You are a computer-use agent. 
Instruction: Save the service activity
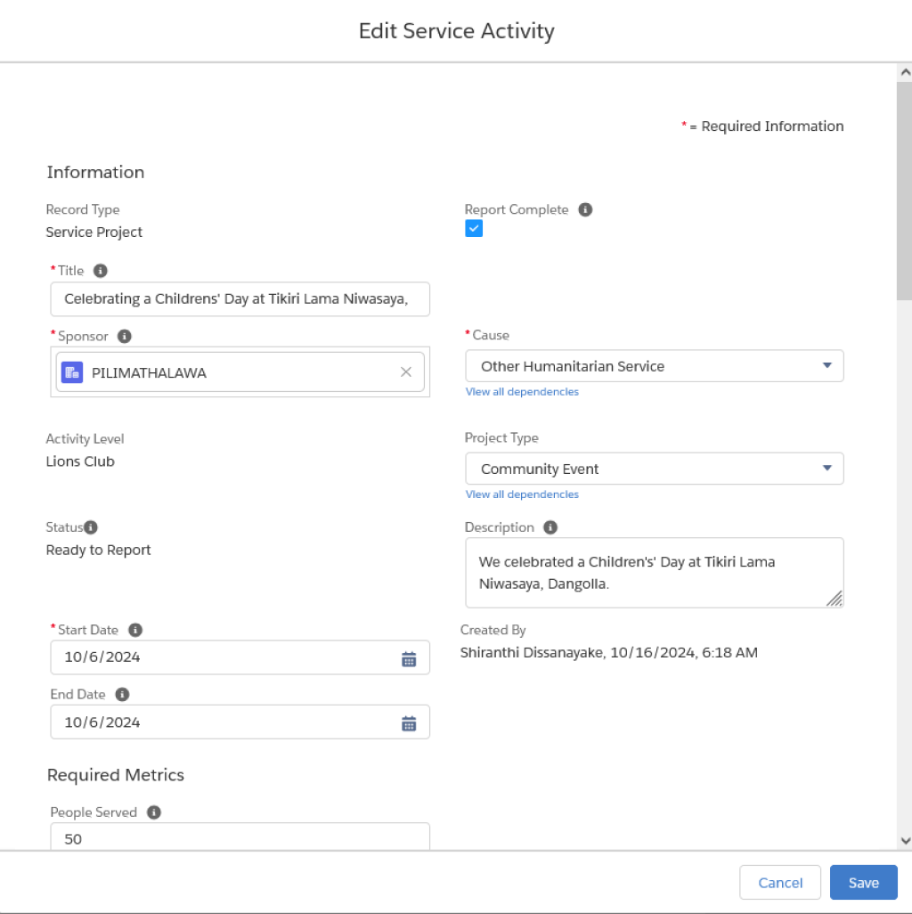863,883
